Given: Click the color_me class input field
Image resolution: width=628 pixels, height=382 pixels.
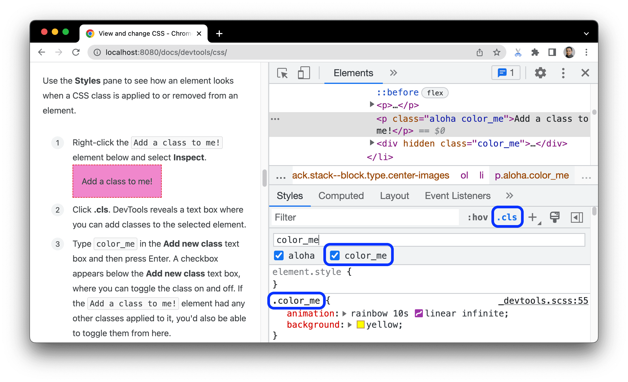Looking at the screenshot, I should (x=429, y=239).
